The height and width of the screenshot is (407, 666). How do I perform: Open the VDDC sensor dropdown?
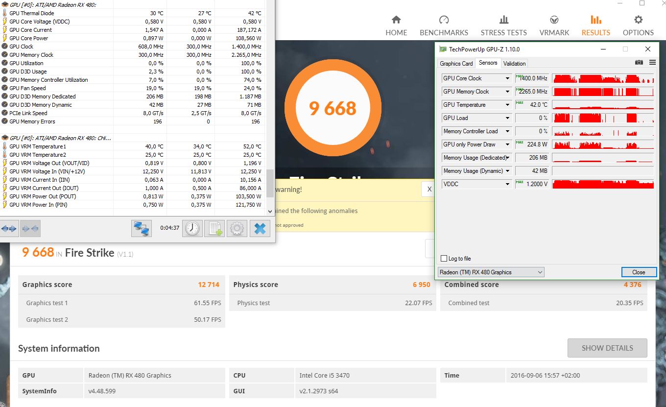(507, 184)
